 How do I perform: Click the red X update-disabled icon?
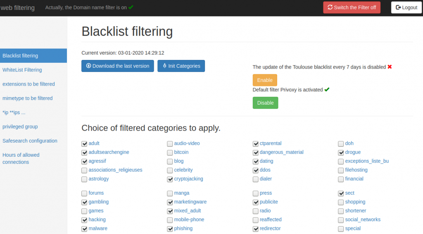[390, 67]
